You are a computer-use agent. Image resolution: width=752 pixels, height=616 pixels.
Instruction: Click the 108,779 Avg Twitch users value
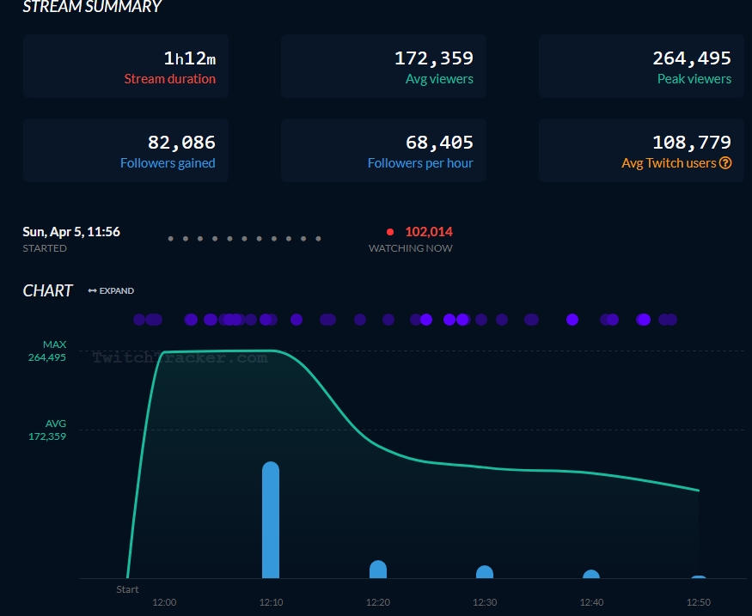point(692,143)
